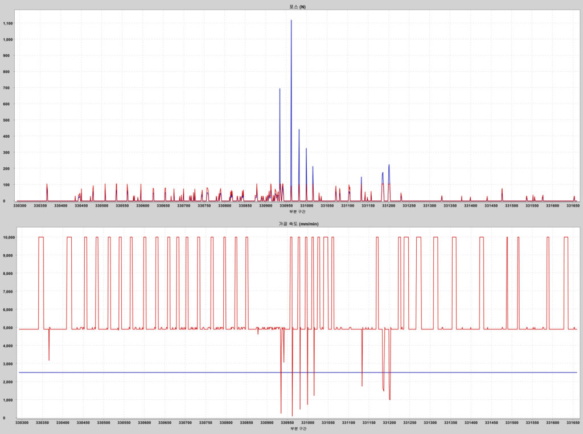Image resolution: width=583 pixels, height=434 pixels.
Task: Click the 800 force axis value
Action: coord(6,72)
